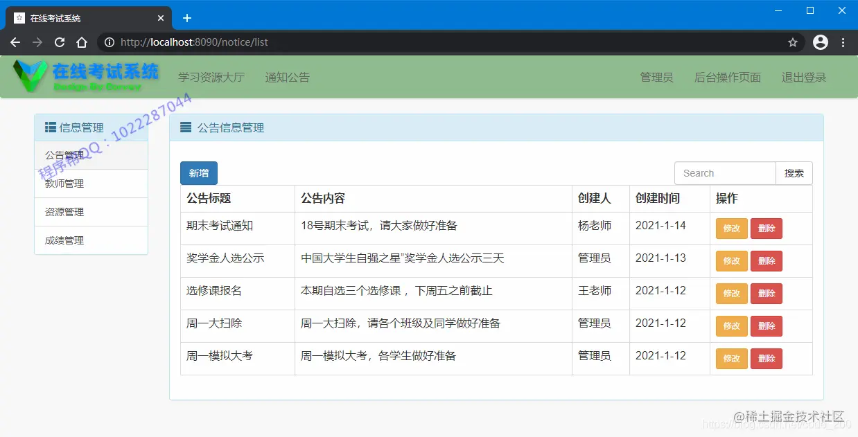Click 退出登录 to log out
This screenshot has width=858, height=437.
click(x=803, y=78)
